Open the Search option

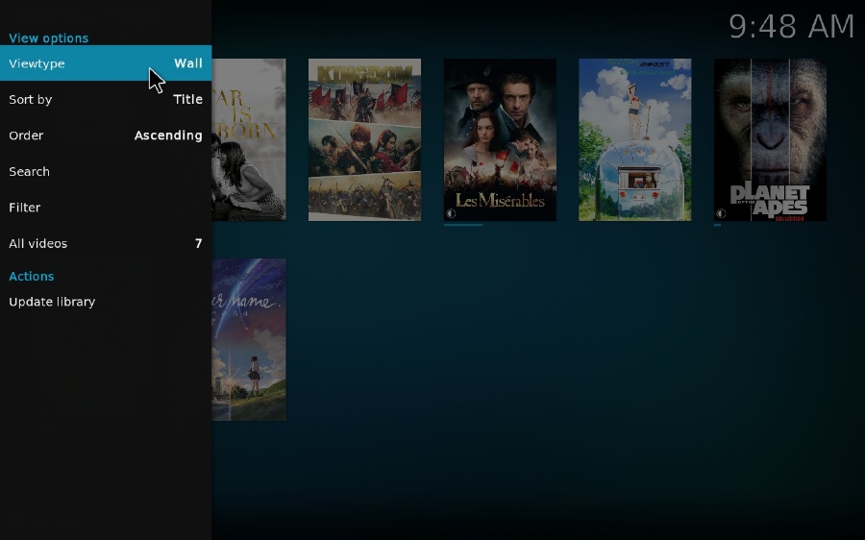[x=106, y=172]
